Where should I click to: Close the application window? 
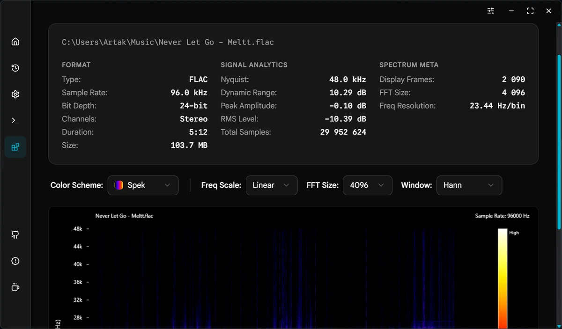[x=549, y=11]
